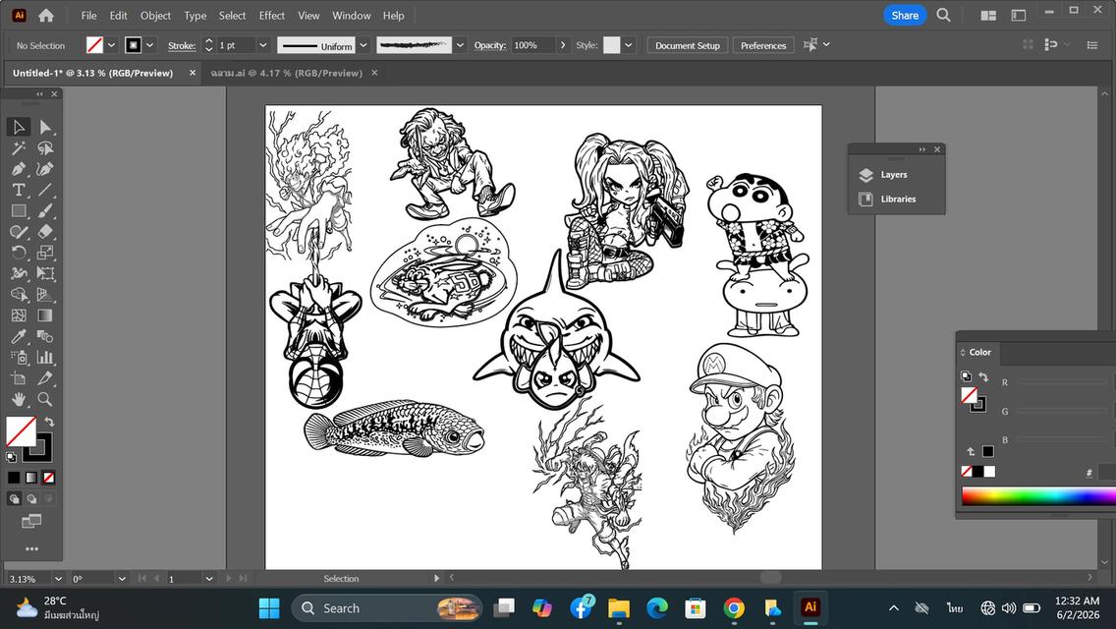Select the Blend tool
The image size is (1116, 629).
click(45, 336)
